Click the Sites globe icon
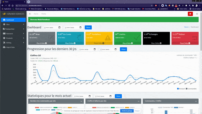 pos(4,24)
